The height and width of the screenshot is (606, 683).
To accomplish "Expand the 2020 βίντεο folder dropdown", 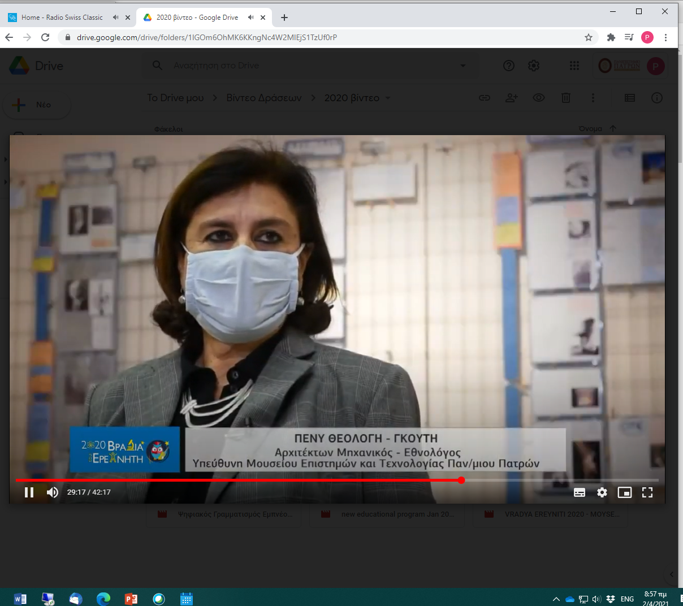I will 388,98.
